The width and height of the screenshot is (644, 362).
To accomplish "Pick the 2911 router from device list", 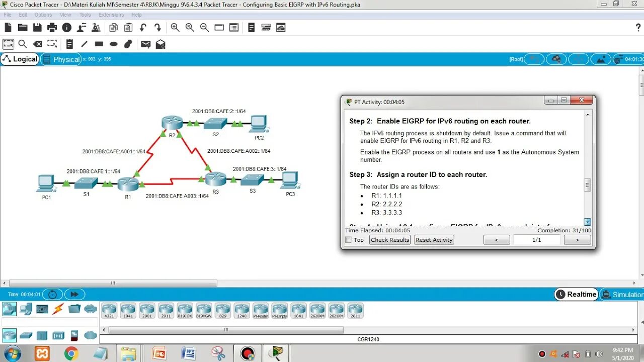I will click(166, 311).
